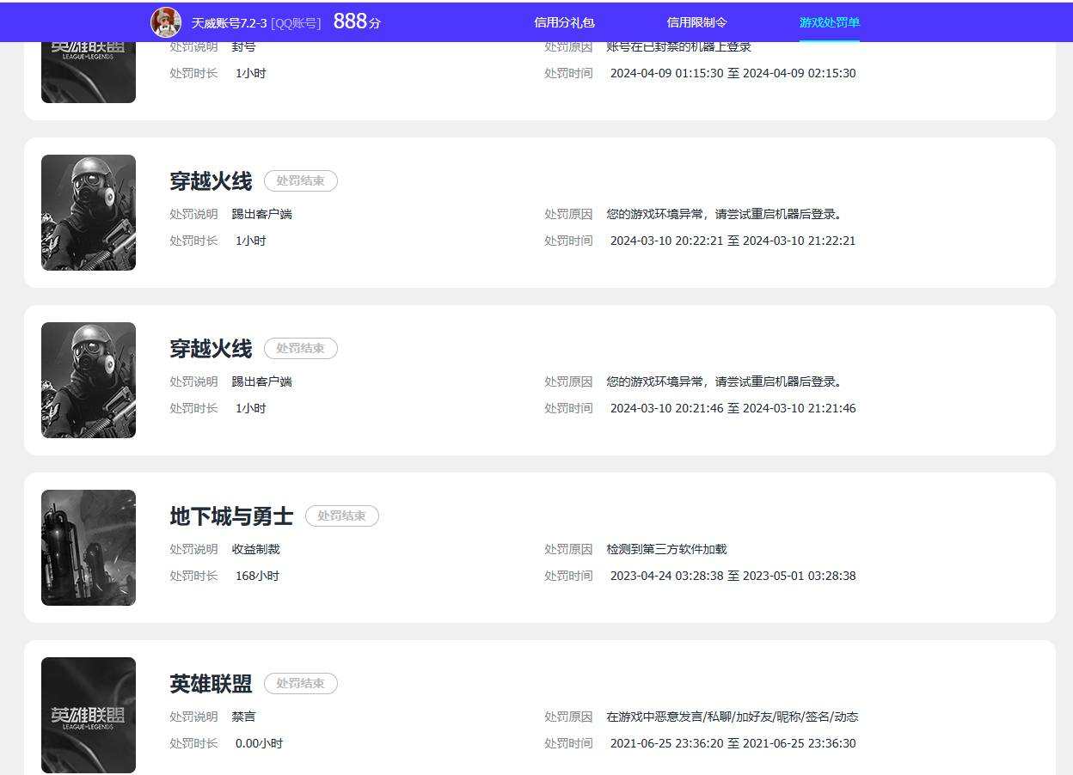The height and width of the screenshot is (775, 1073).
Task: Click the 英雄联盟 thumbnail of the 封号 record
Action: (x=89, y=72)
